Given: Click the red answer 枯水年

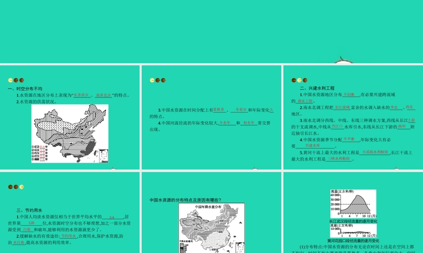Looking at the screenshot, I should point(249,123).
